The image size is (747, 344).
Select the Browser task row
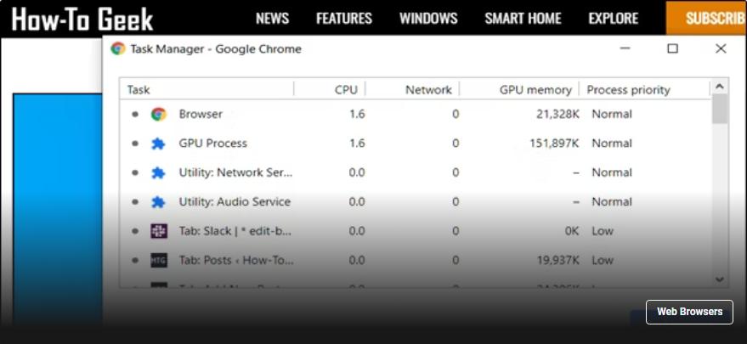tap(416, 115)
